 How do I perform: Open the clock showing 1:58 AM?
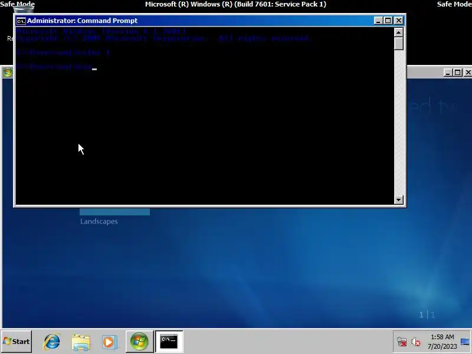pos(442,342)
